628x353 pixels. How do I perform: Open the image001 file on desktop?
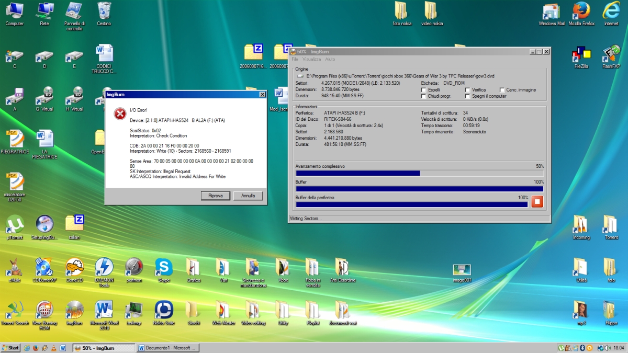(462, 273)
